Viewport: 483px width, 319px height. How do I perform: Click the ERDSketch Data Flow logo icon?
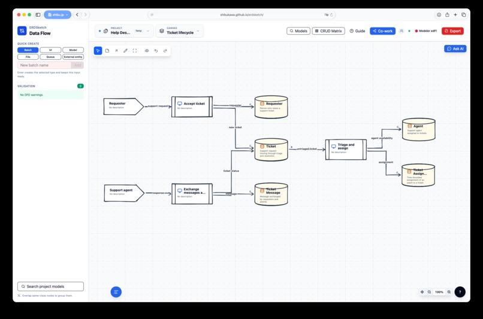(22, 31)
